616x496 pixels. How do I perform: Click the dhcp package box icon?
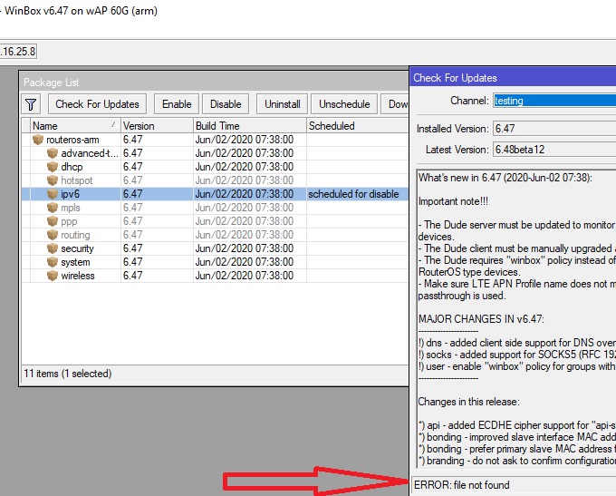[53, 167]
